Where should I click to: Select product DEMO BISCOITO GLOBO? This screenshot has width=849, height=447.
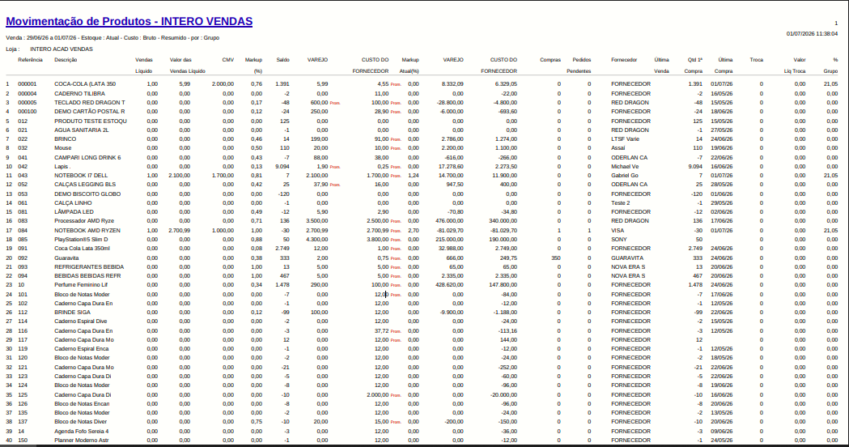[87, 194]
